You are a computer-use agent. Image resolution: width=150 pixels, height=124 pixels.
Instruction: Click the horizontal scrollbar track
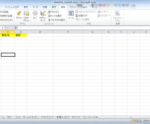click(124, 117)
